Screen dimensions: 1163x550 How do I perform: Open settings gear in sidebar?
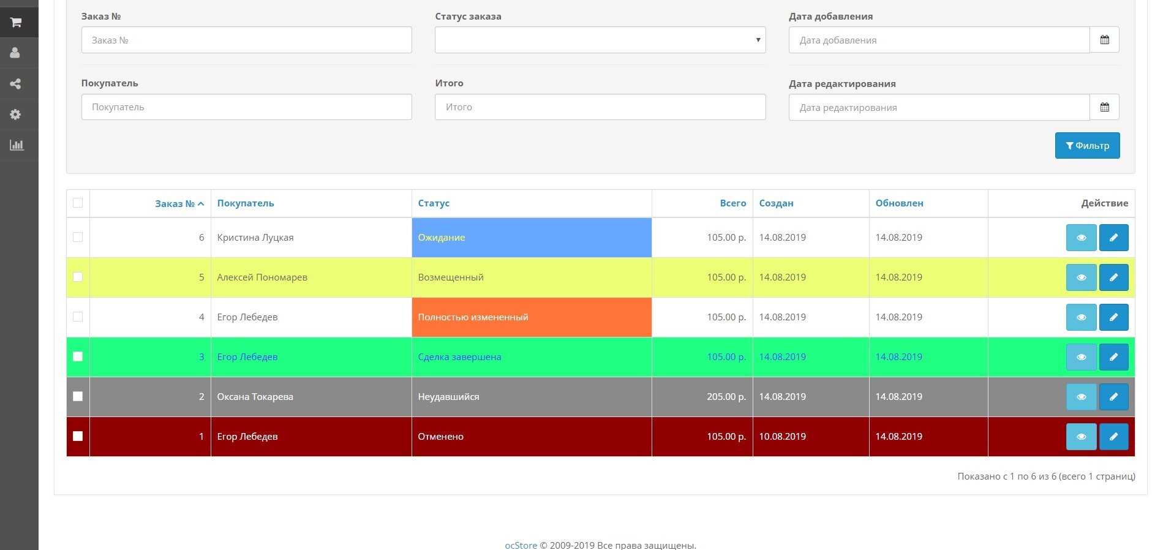click(16, 115)
